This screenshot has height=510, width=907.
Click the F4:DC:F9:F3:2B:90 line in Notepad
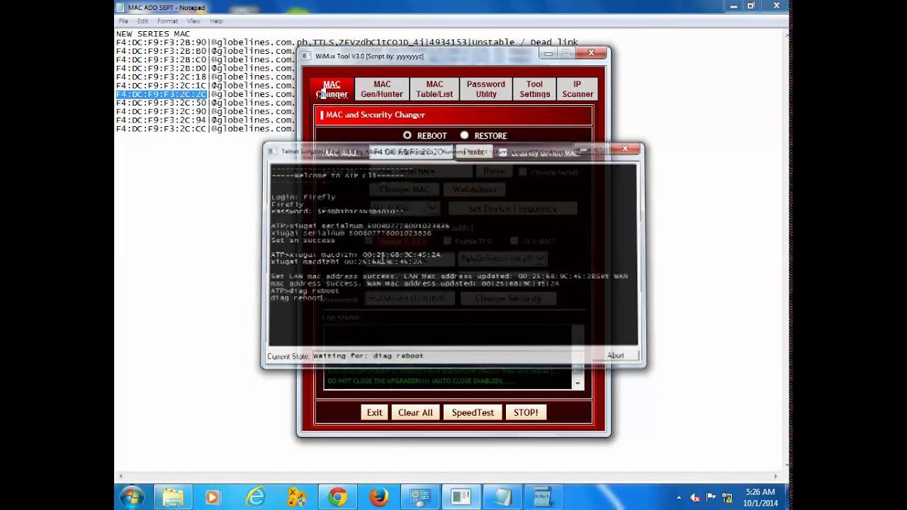pos(347,42)
